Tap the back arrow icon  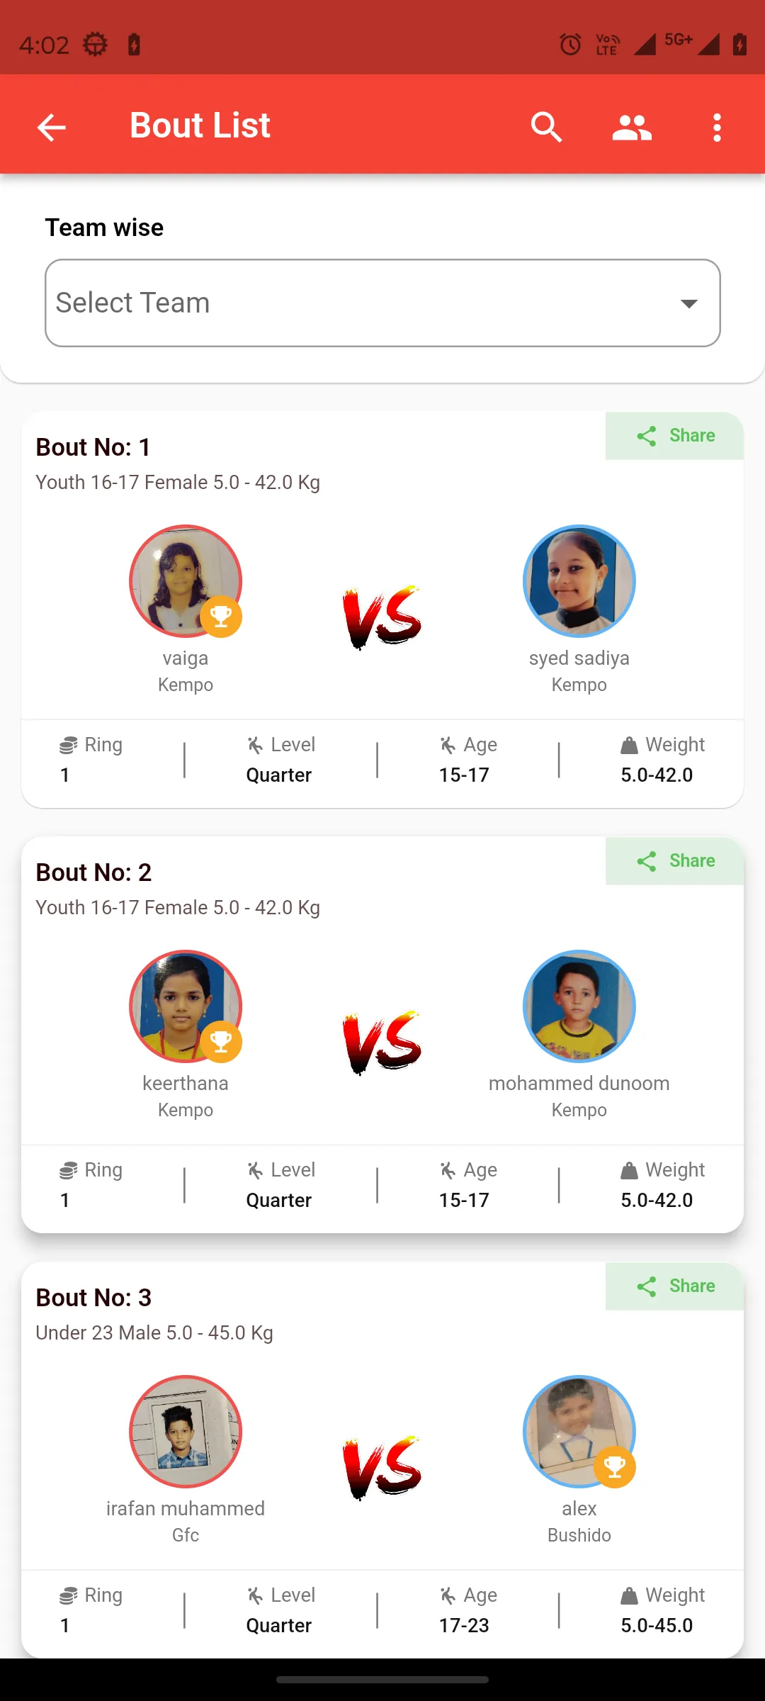pyautogui.click(x=51, y=128)
